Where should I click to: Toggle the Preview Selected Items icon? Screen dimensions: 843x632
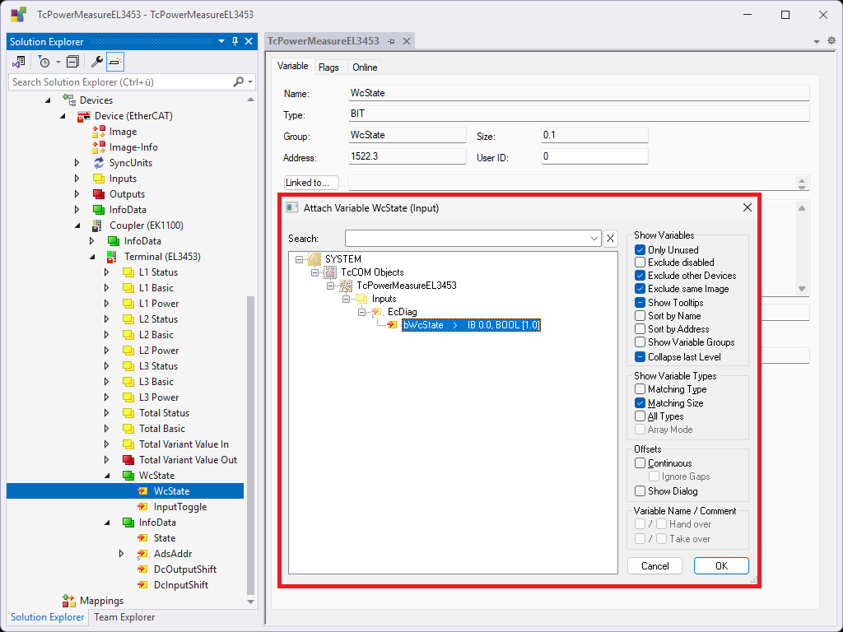tap(115, 62)
